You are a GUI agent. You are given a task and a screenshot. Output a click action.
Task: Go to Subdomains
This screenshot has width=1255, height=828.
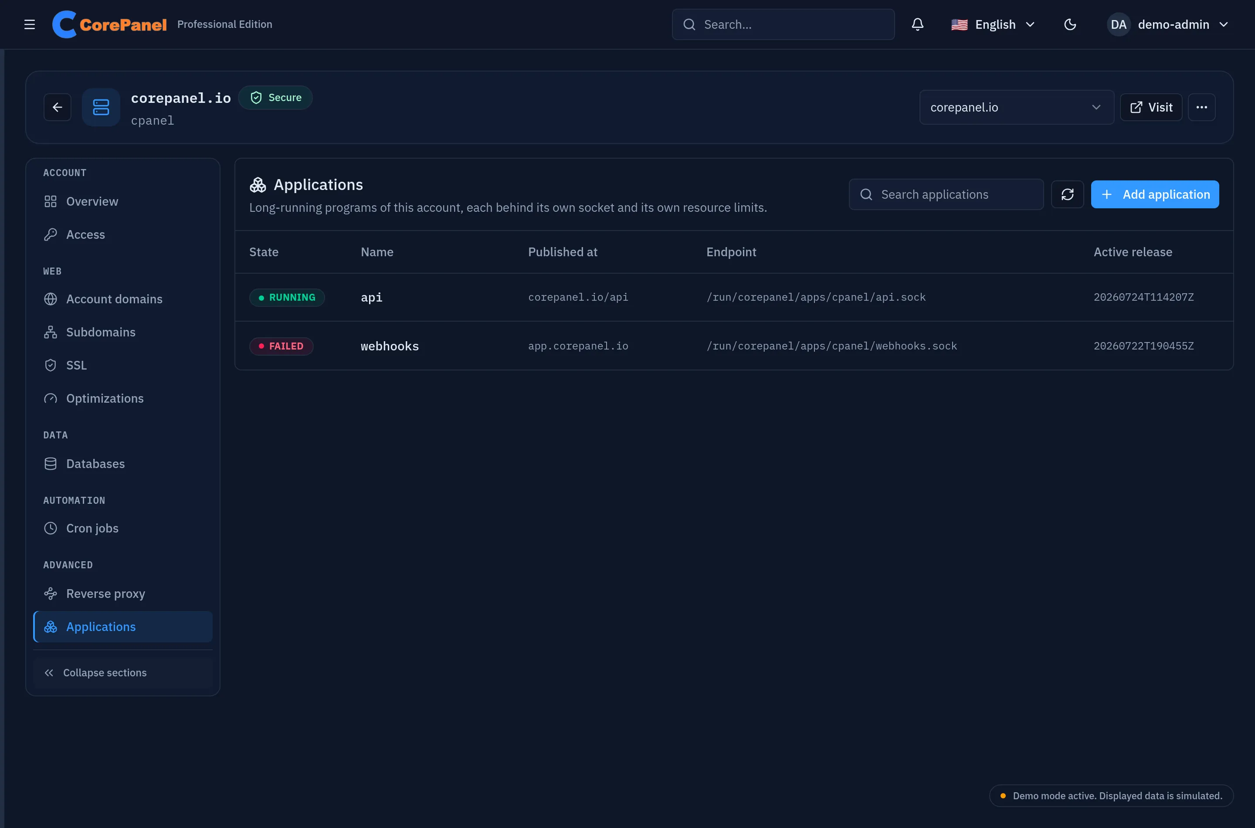click(x=122, y=332)
